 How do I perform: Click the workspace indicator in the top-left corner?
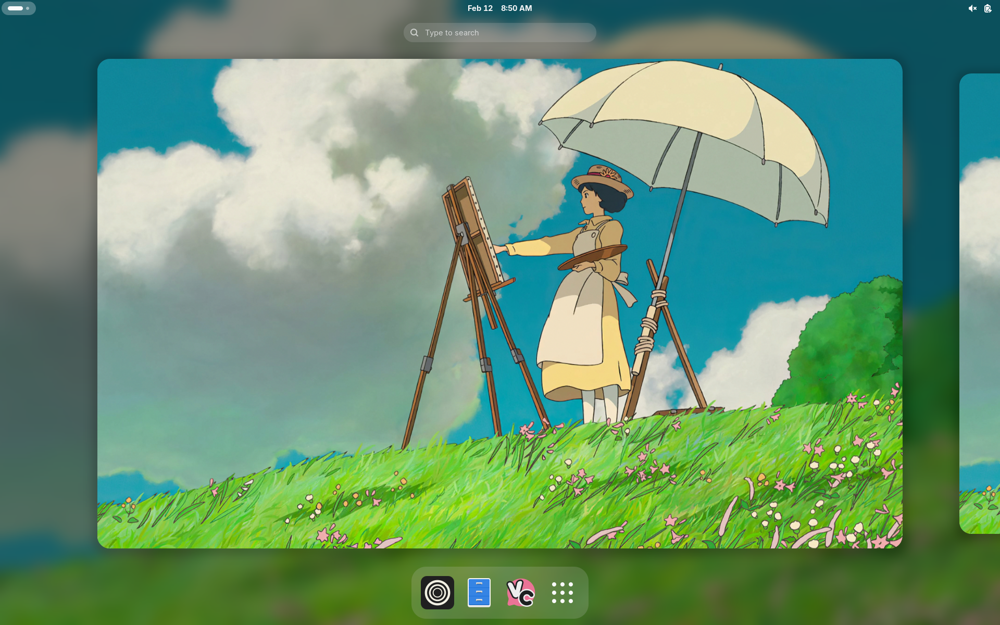pyautogui.click(x=19, y=8)
